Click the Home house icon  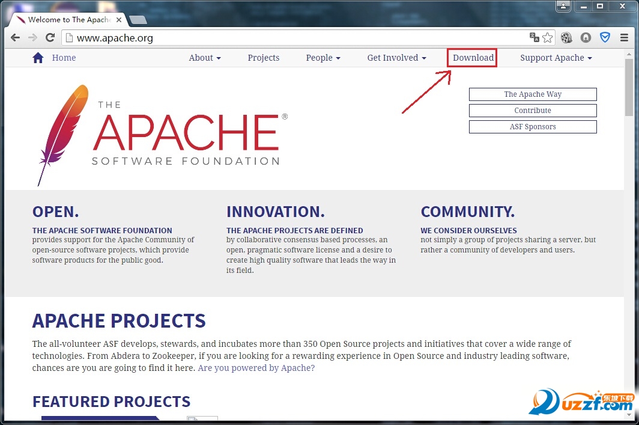(x=38, y=57)
